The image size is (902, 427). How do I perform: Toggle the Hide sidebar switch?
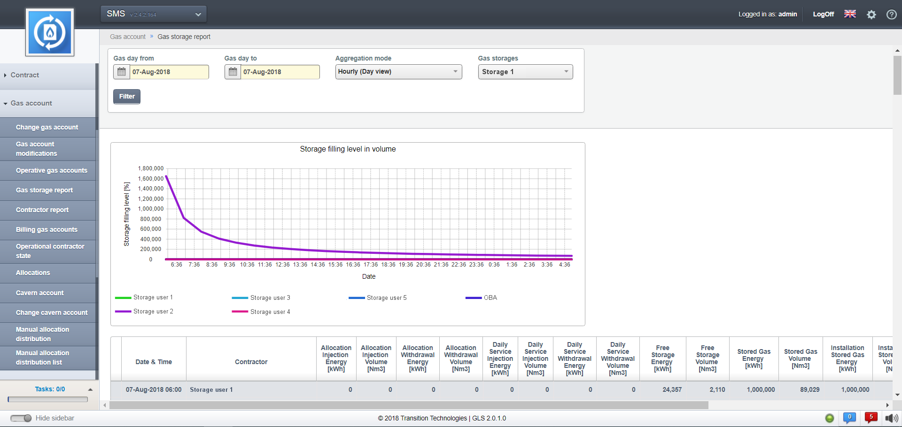(21, 418)
